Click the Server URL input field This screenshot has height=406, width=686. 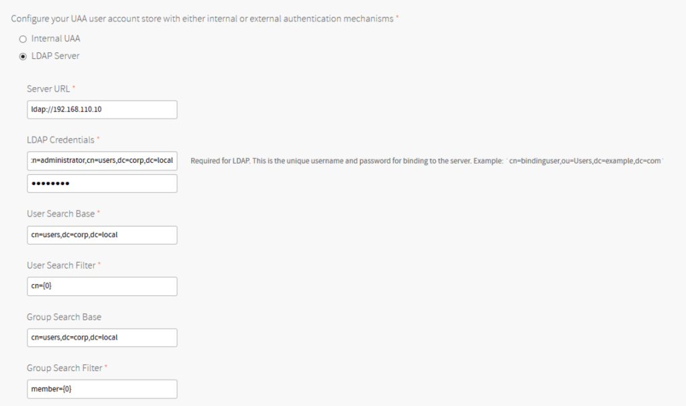coord(102,110)
